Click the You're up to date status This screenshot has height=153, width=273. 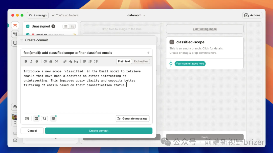[x=65, y=15]
